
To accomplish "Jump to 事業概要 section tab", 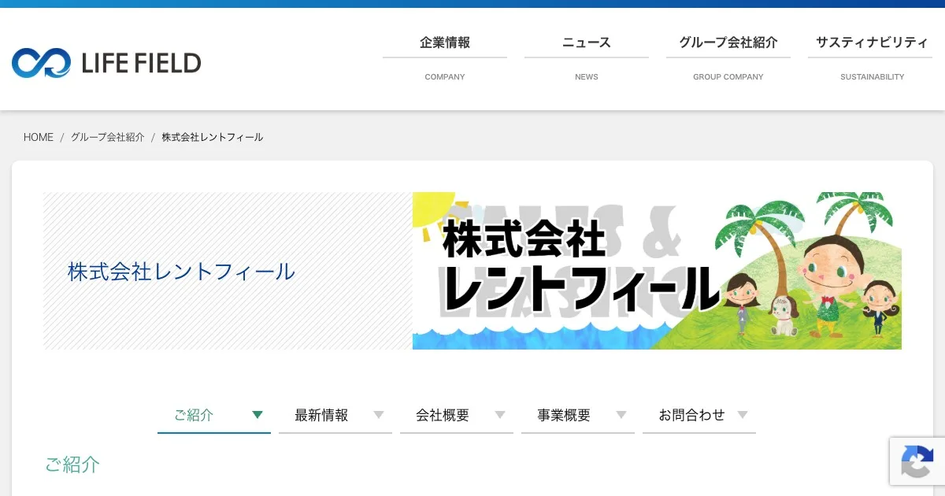I will pyautogui.click(x=578, y=415).
